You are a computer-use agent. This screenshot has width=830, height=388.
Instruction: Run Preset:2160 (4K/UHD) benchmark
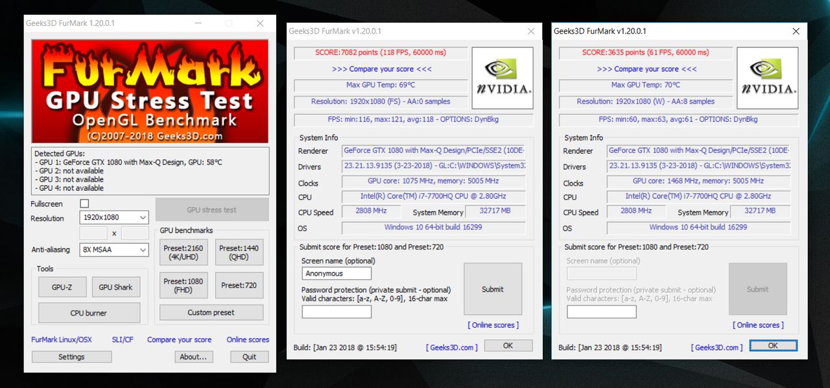(184, 252)
